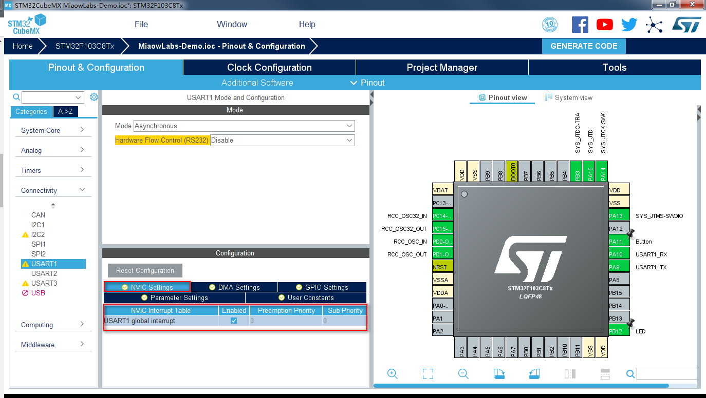This screenshot has width=706, height=398.
Task: Select the Pinout & Configuration tab
Action: tap(96, 67)
